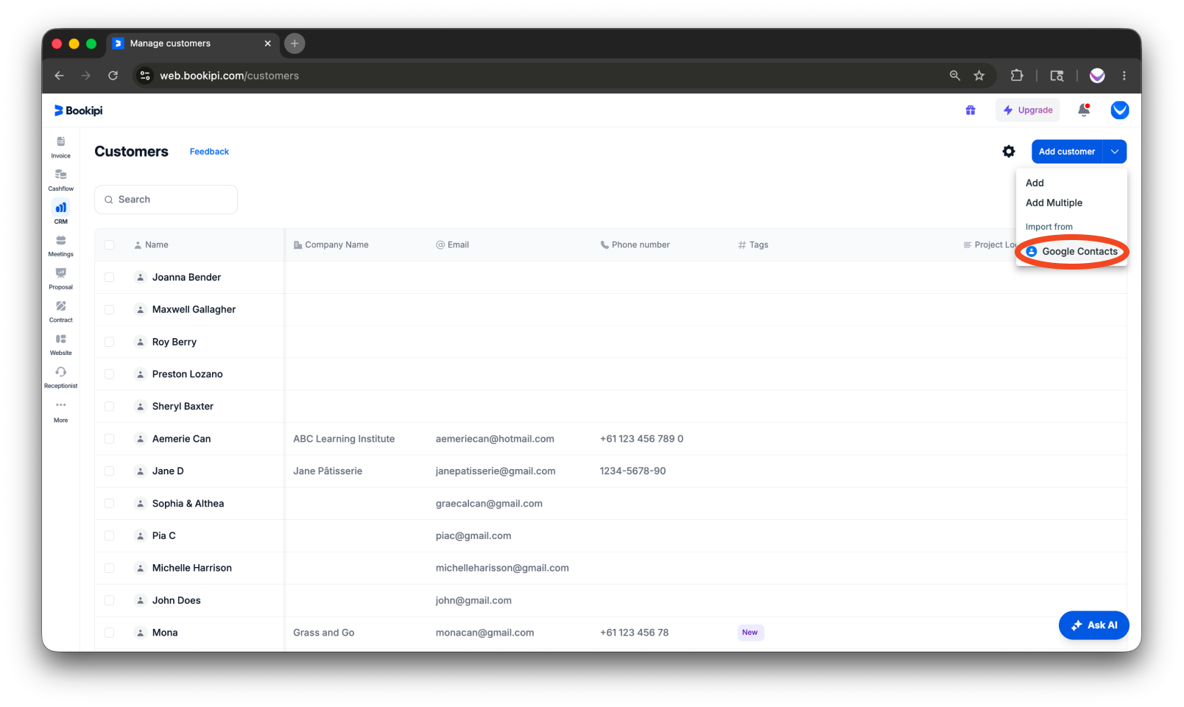Click ABC Learning Institute company cell
1184x707 pixels.
click(344, 439)
